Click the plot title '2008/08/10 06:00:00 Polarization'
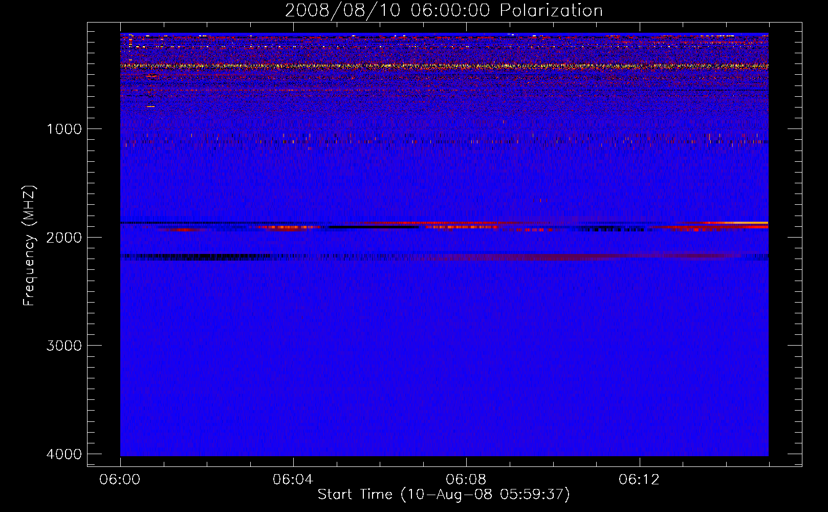This screenshot has height=512, width=828. click(444, 11)
